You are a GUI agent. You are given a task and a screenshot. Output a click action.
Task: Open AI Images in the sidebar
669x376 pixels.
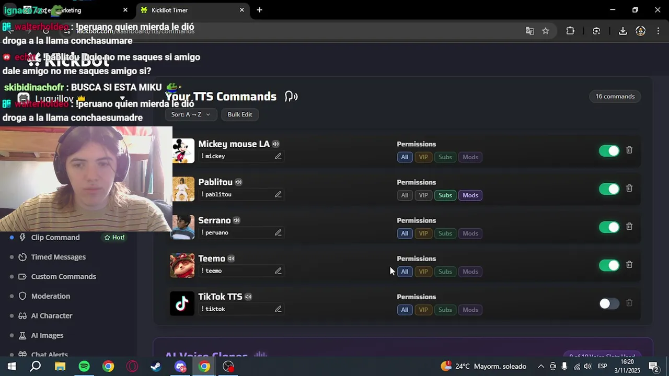pyautogui.click(x=47, y=335)
